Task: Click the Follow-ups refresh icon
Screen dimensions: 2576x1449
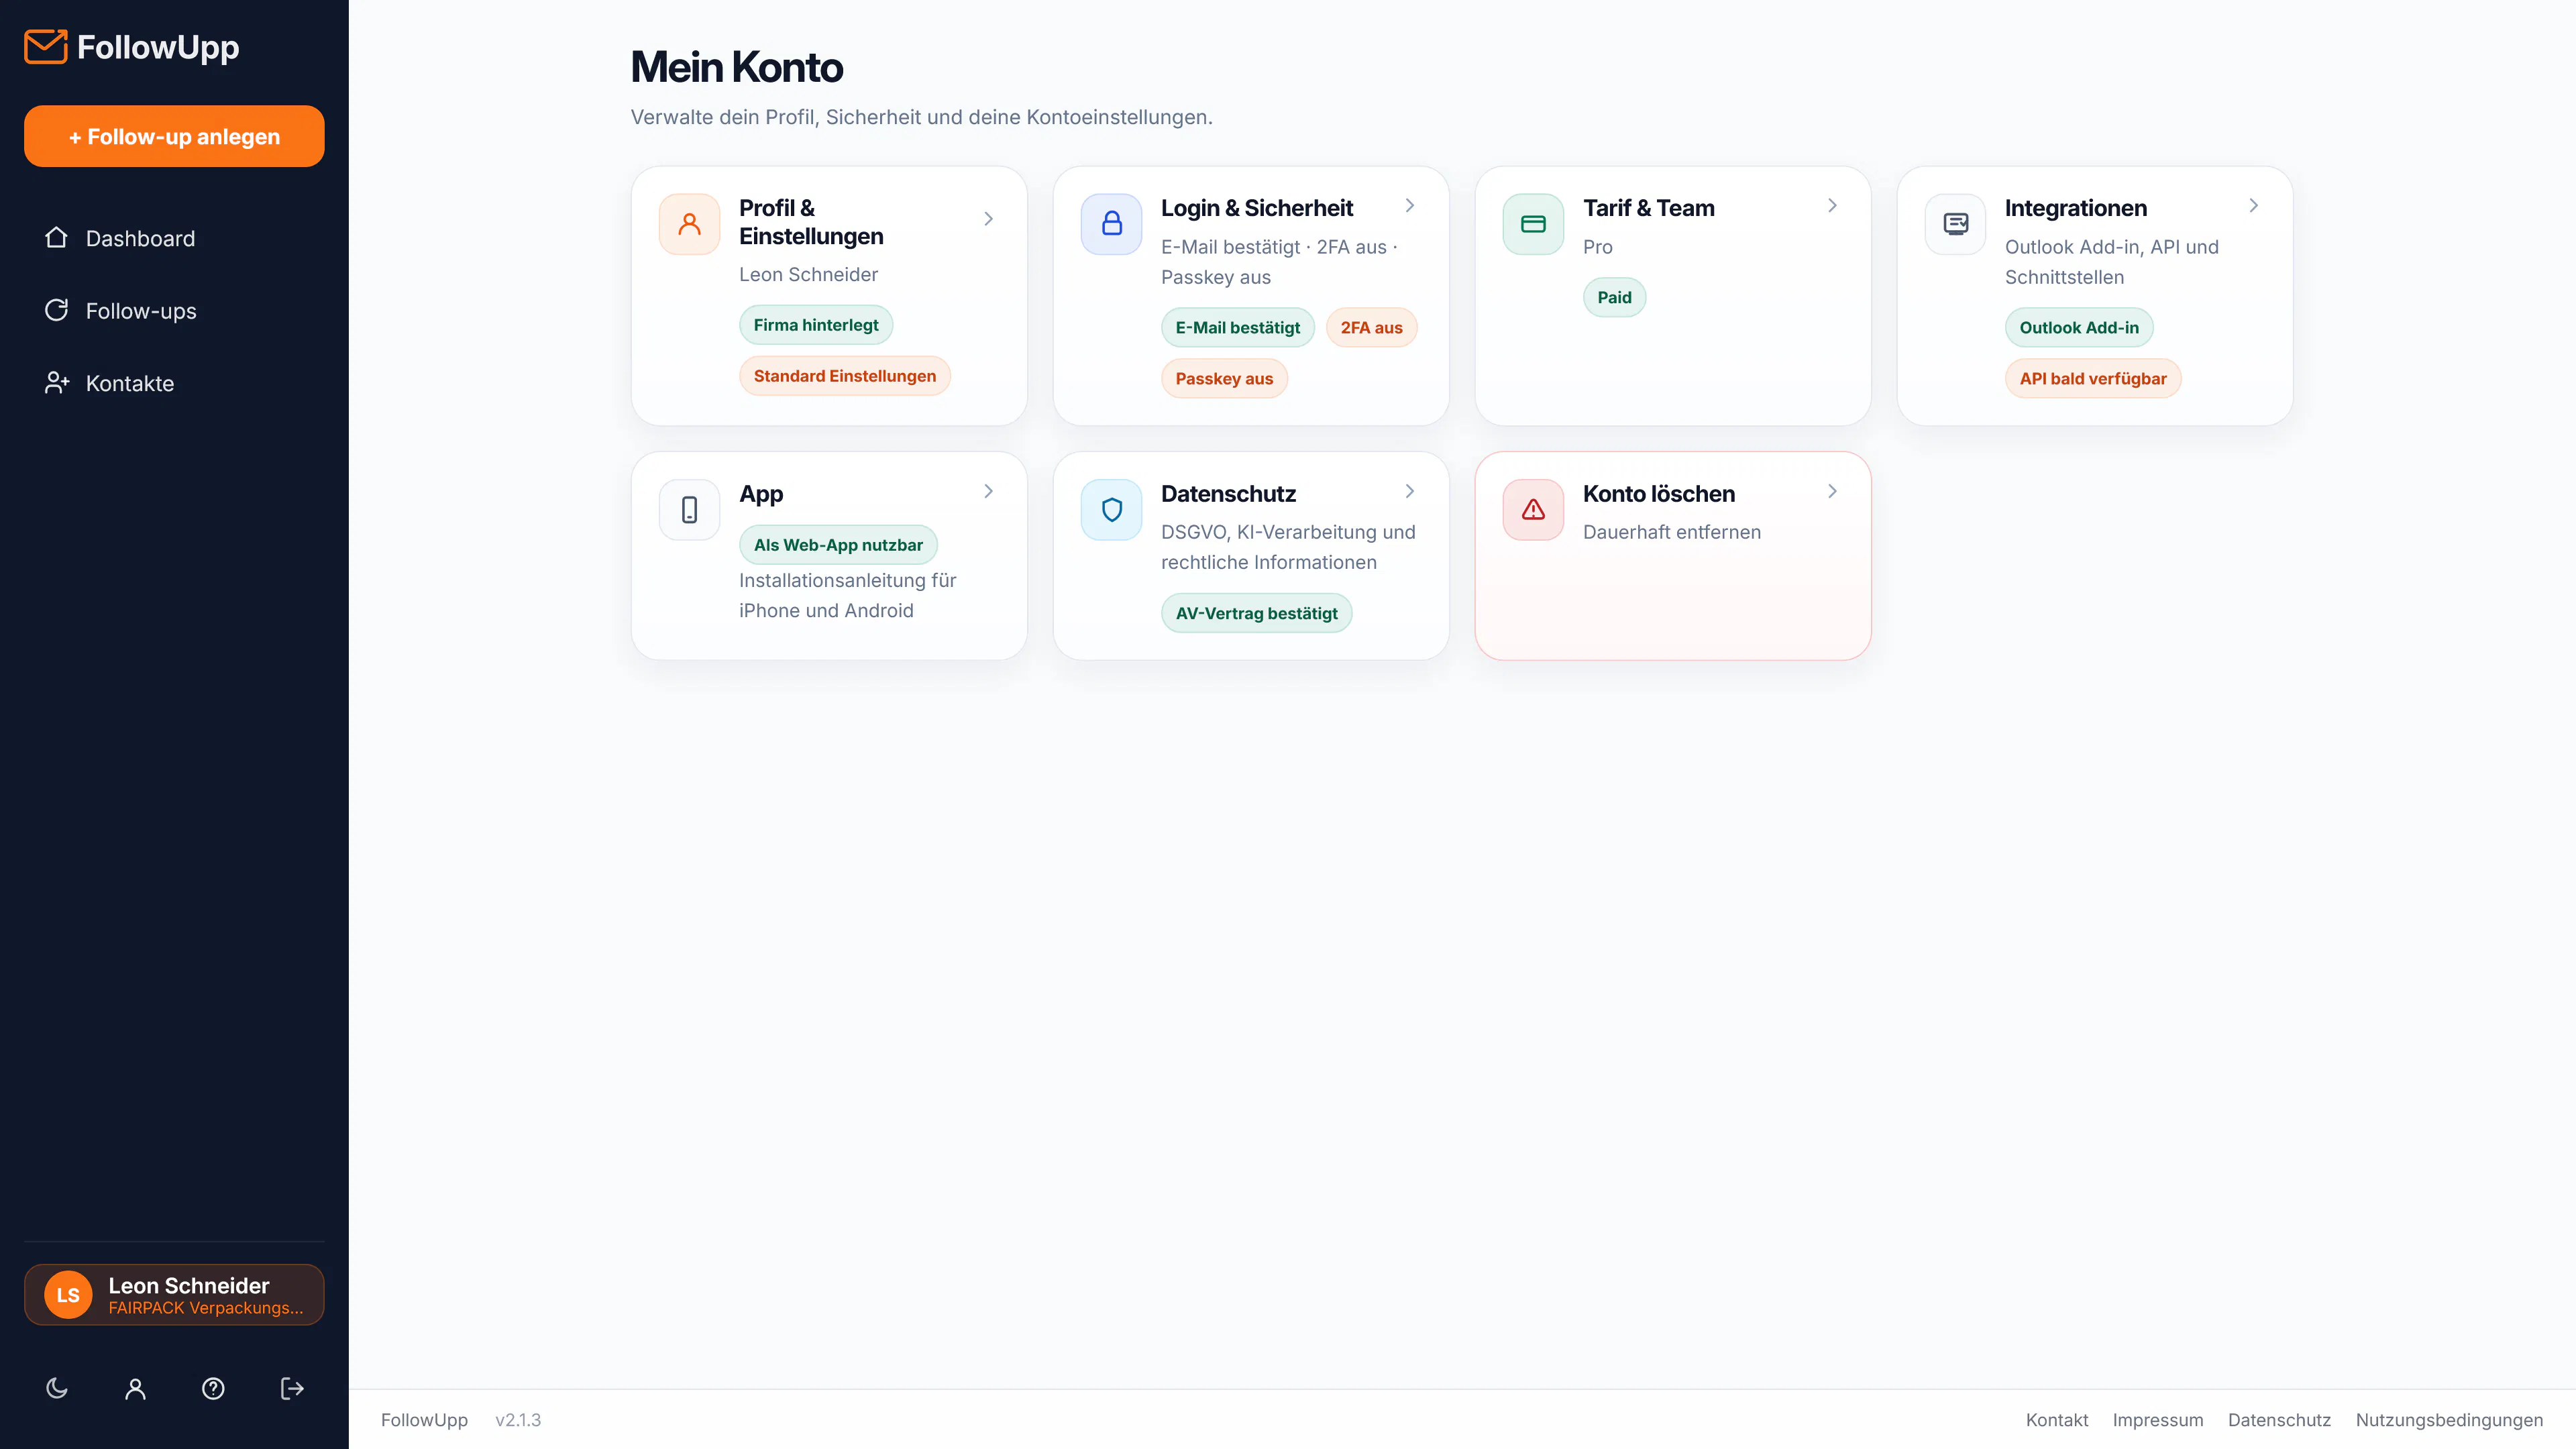Action: tap(57, 310)
